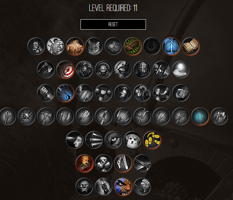Click the RESET button
Viewport: 233px width, 200px height.
(x=113, y=24)
